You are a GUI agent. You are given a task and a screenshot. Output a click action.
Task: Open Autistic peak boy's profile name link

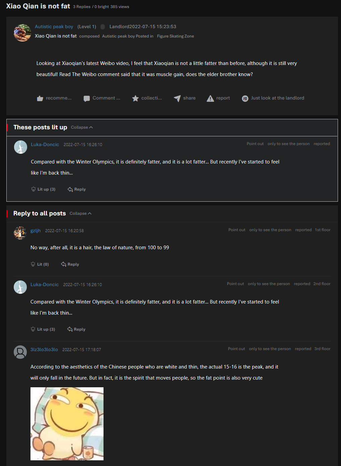(x=54, y=27)
